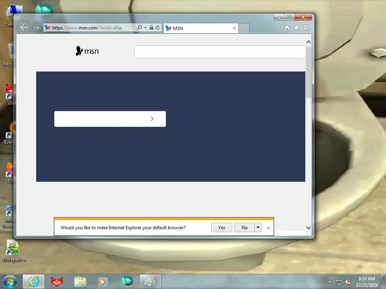The height and width of the screenshot is (289, 386).
Task: Select the Recycle Bin desktop icon
Action: (9, 55)
